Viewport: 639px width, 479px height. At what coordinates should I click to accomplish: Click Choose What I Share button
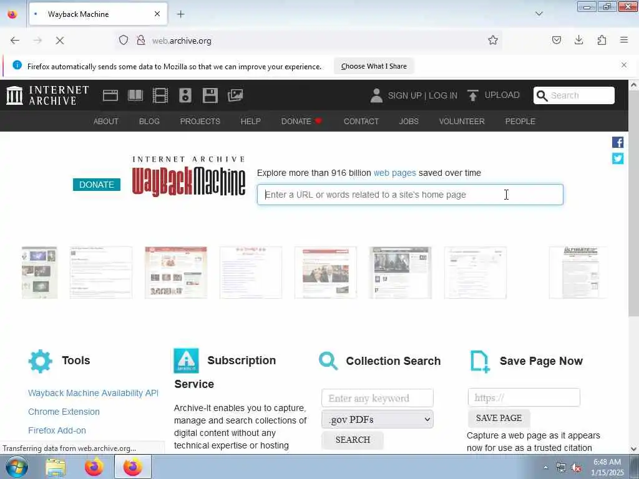(374, 66)
